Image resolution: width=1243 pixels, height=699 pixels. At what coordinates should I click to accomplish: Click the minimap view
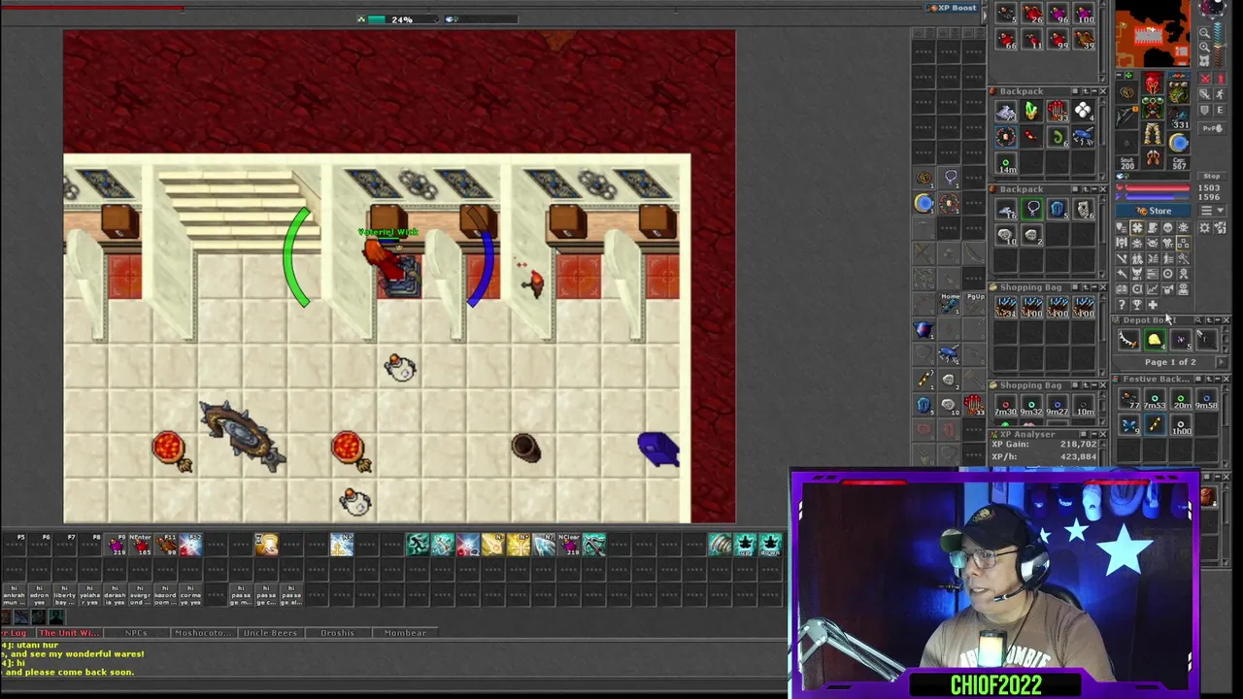pos(1152,34)
